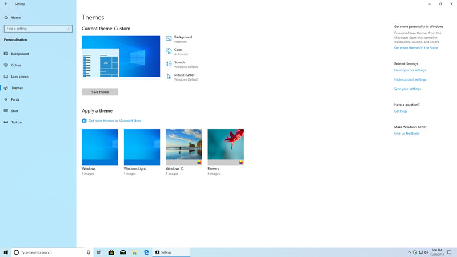
Task: Click the Sounds speaker icon
Action: [169, 64]
